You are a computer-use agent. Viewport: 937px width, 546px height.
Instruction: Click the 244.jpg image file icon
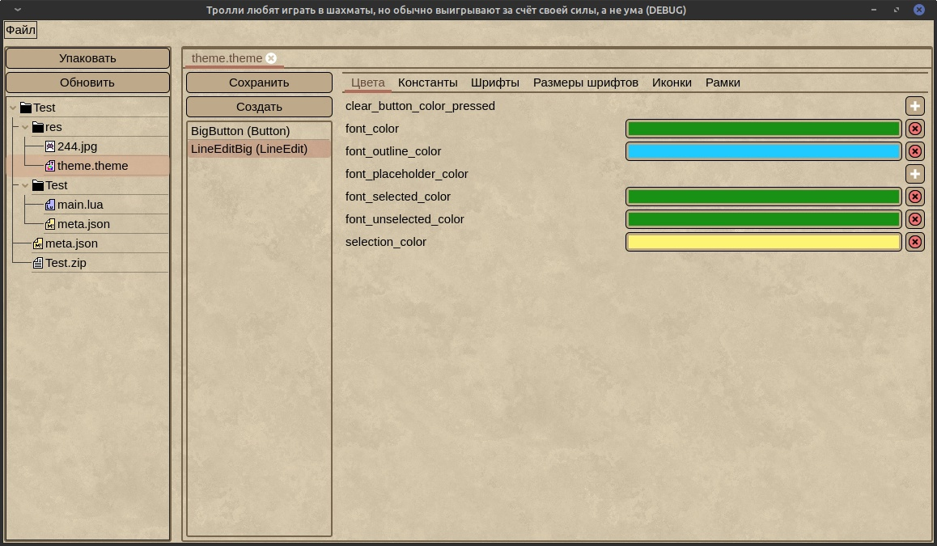(50, 146)
